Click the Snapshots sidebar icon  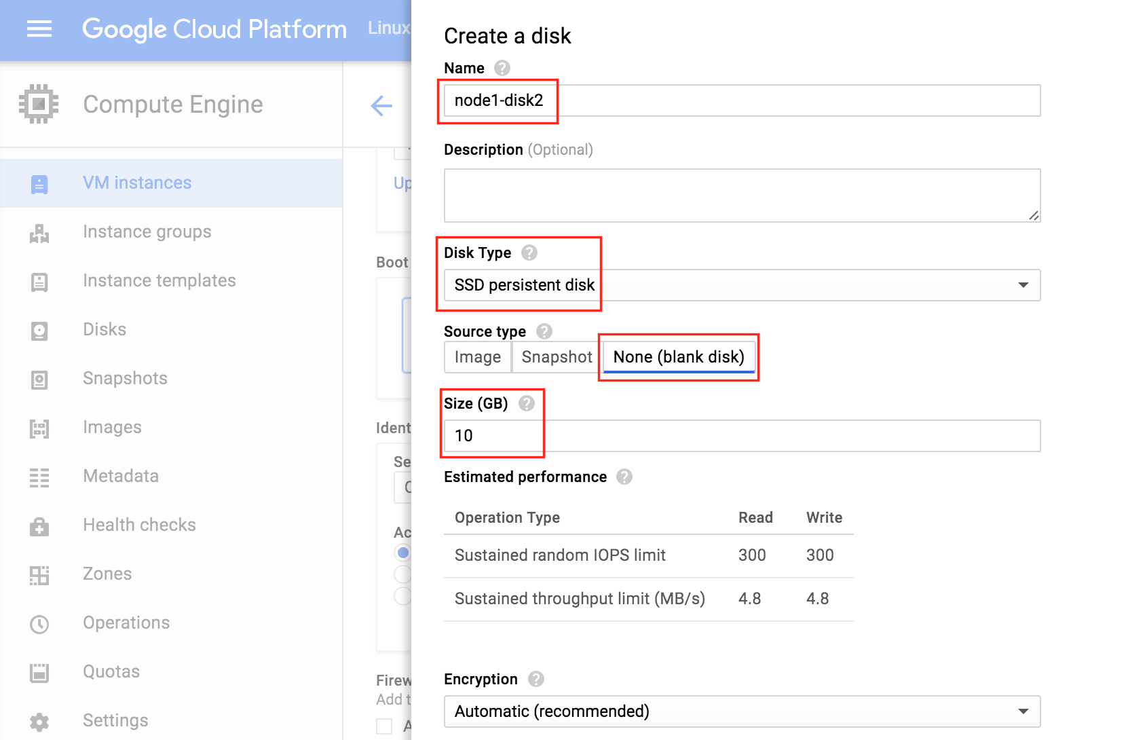(x=39, y=380)
